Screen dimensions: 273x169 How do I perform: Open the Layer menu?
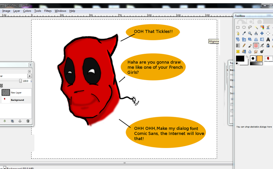pos(17,11)
